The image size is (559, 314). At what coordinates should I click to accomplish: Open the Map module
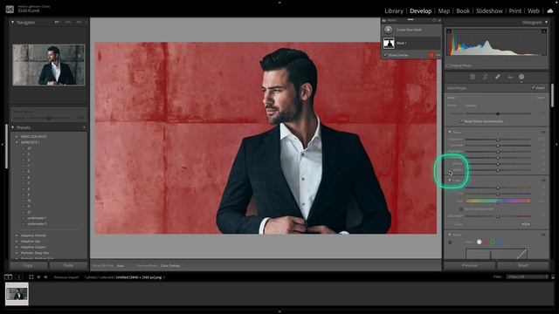tap(444, 11)
